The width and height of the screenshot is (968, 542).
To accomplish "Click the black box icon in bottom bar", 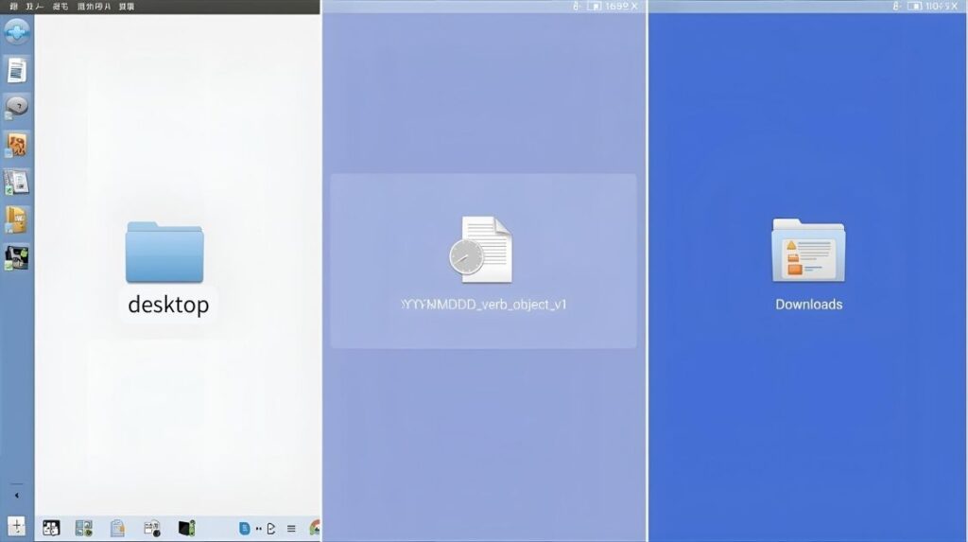I will click(186, 528).
